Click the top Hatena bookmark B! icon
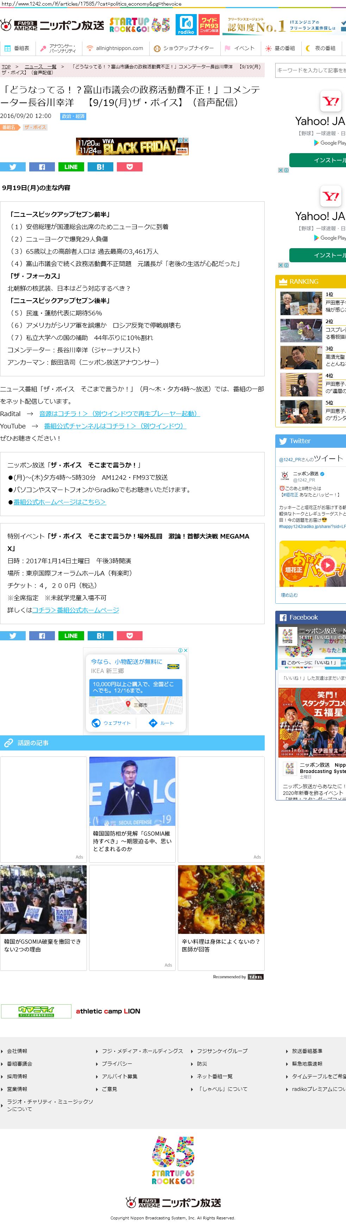Screen dimensions: 346x1231 (100, 167)
